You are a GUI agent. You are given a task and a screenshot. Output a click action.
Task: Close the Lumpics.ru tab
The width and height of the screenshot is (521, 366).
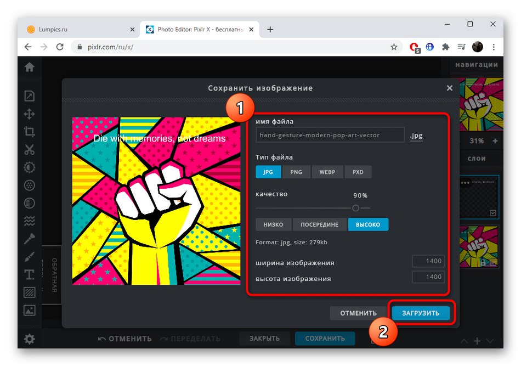click(132, 30)
